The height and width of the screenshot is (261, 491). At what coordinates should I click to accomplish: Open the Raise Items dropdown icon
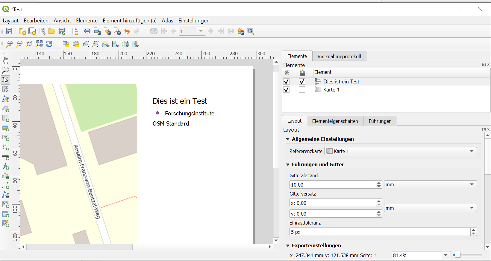(x=106, y=44)
